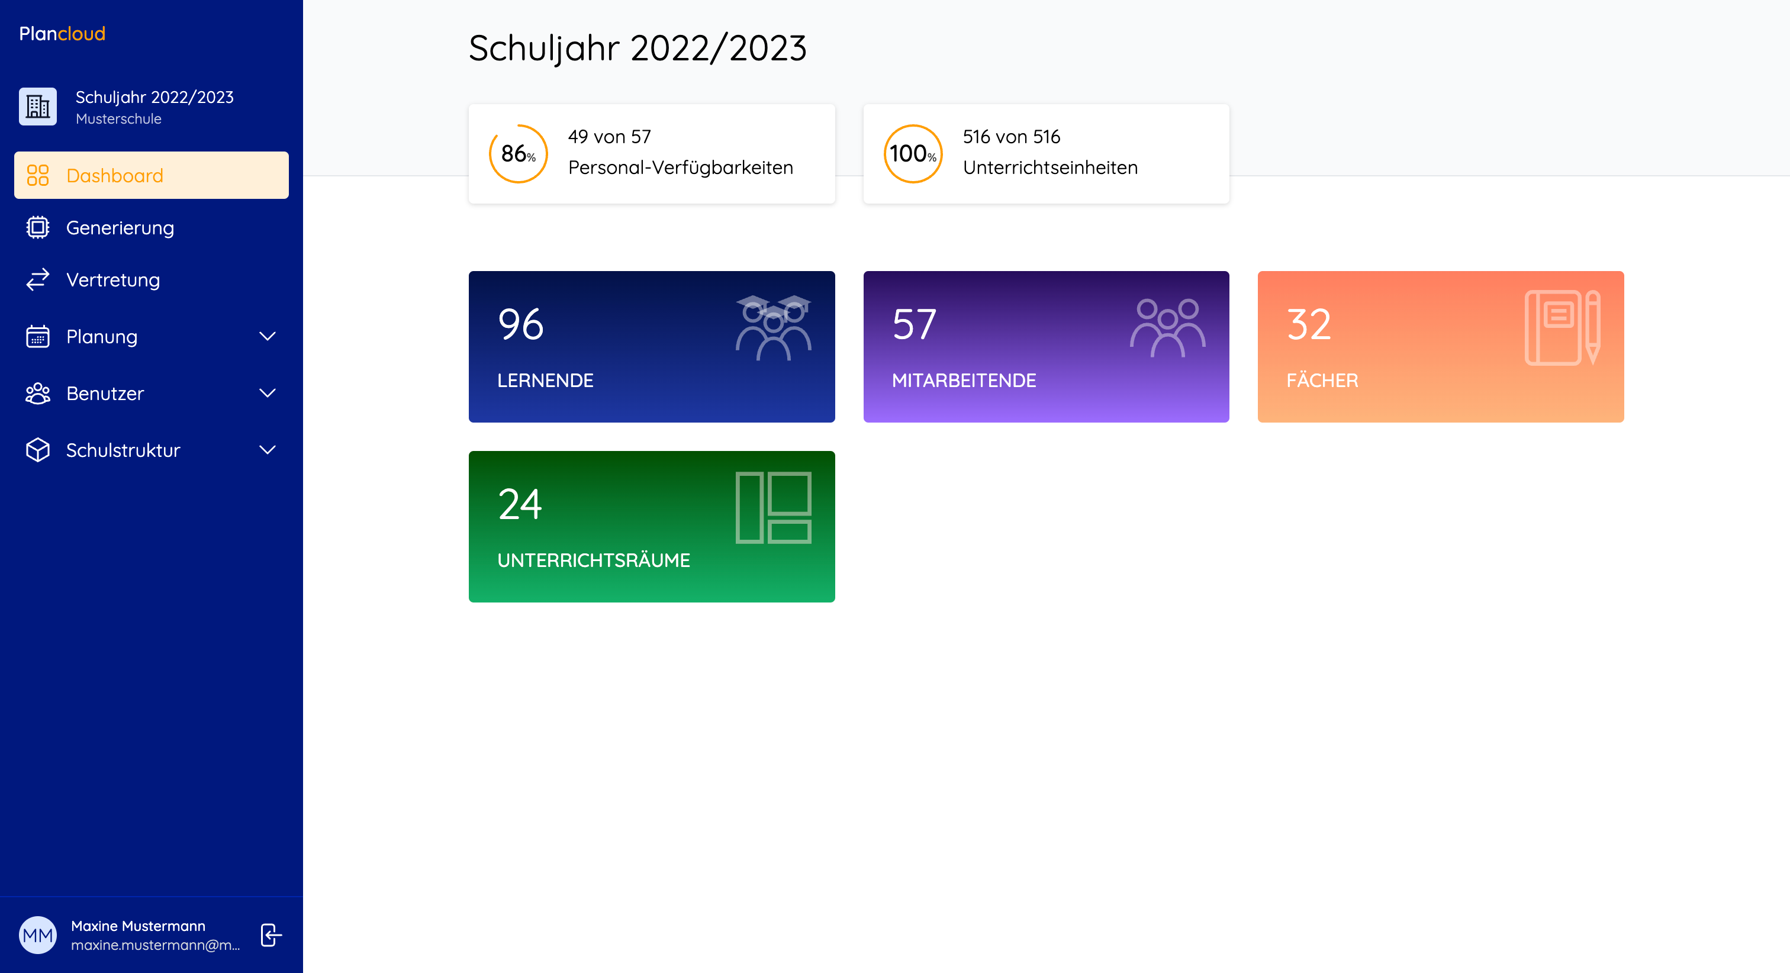The height and width of the screenshot is (973, 1790).
Task: Open the 96 Lernende tile
Action: (x=651, y=346)
